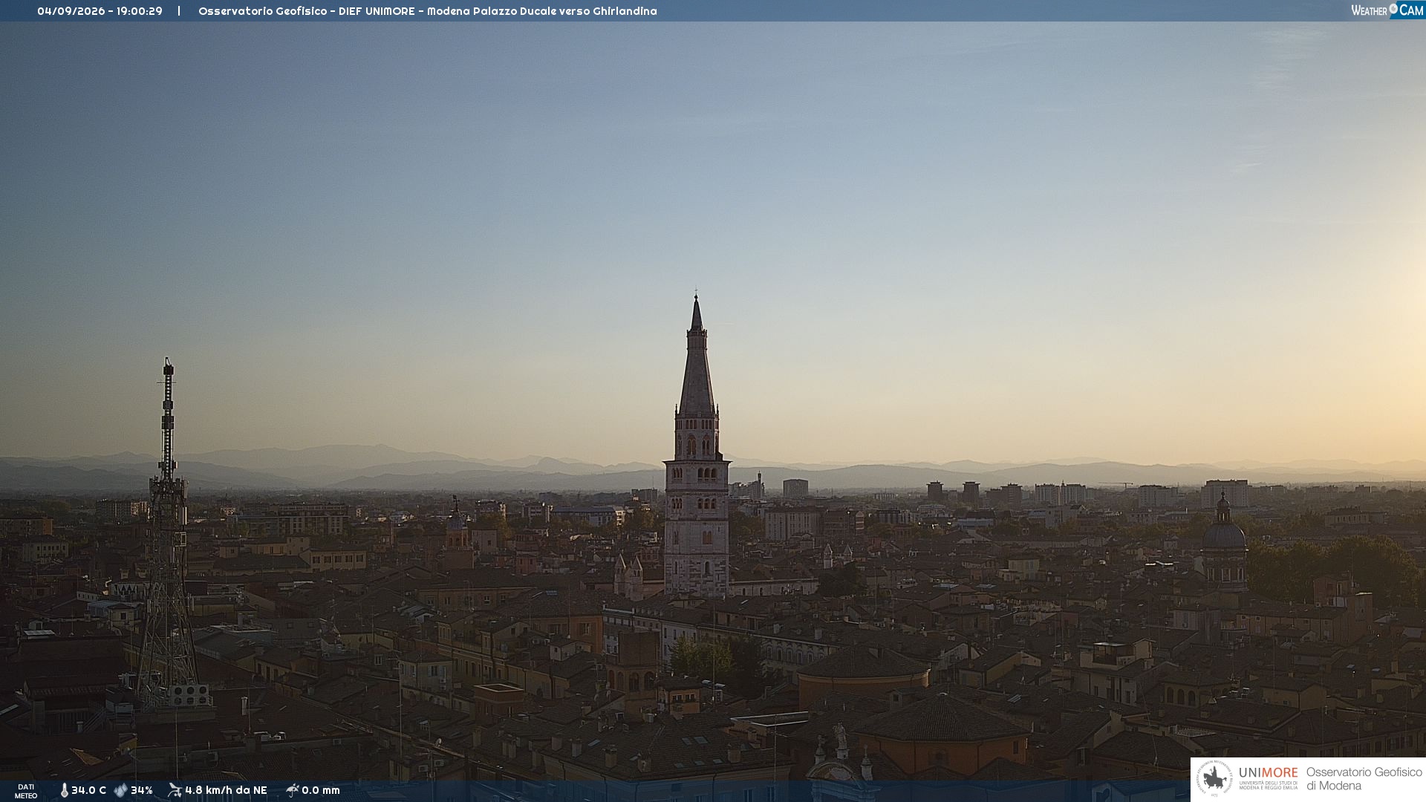Click the church dome on the right
The height and width of the screenshot is (802, 1426).
[1224, 532]
